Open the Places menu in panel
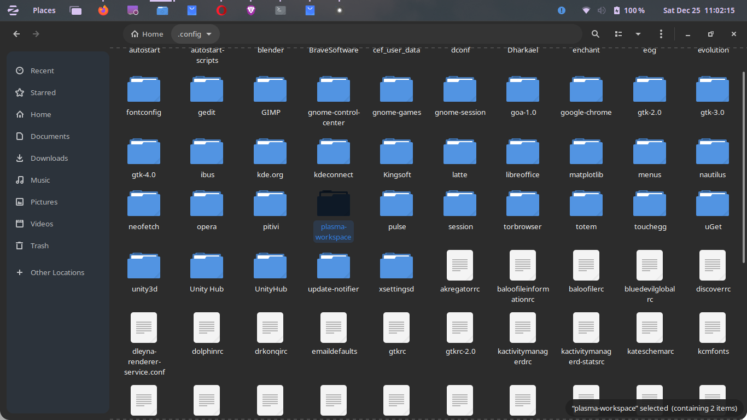 coord(44,10)
